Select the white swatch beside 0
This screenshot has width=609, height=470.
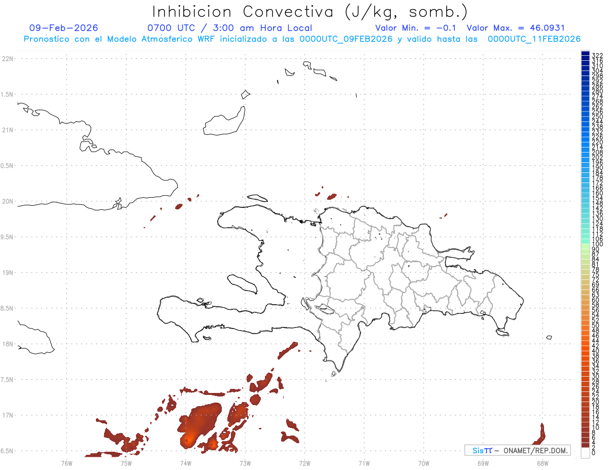click(x=585, y=453)
